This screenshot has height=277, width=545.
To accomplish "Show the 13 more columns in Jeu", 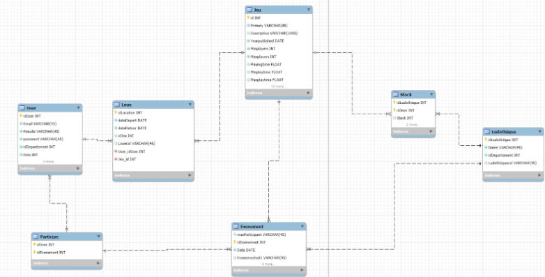I will tap(278, 87).
